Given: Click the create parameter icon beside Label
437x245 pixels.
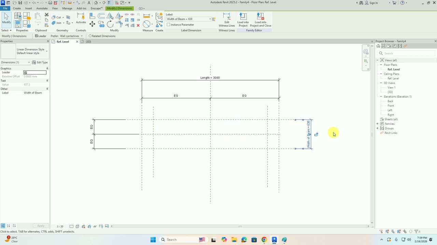Looking at the screenshot, I should [x=214, y=19].
